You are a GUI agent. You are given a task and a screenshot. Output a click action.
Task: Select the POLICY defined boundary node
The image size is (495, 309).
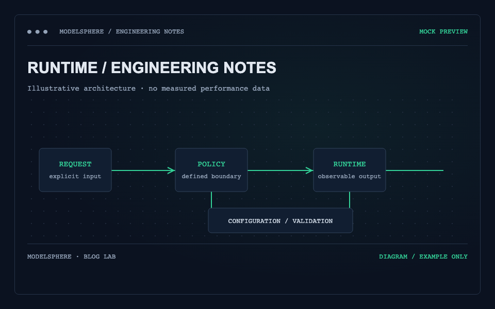[211, 170]
